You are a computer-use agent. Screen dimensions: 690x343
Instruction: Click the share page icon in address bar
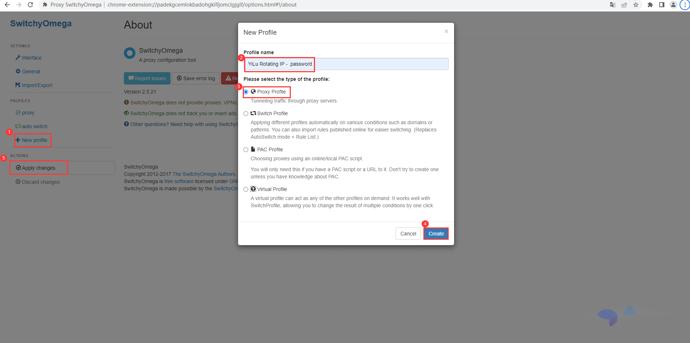[x=624, y=5]
